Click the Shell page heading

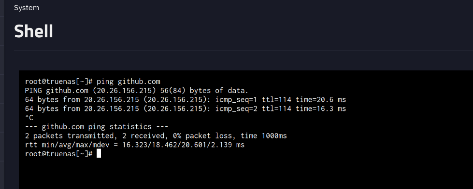tap(33, 31)
